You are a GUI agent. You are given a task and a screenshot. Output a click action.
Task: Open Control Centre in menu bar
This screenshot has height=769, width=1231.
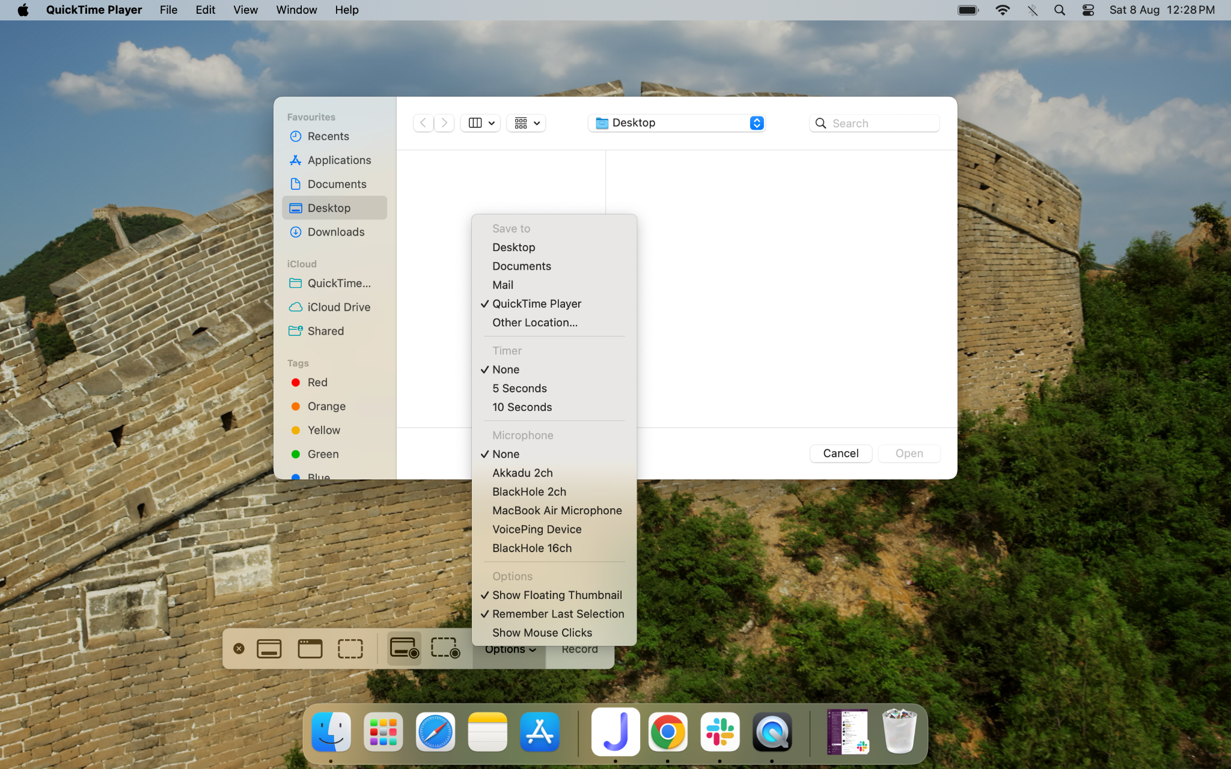click(1088, 10)
